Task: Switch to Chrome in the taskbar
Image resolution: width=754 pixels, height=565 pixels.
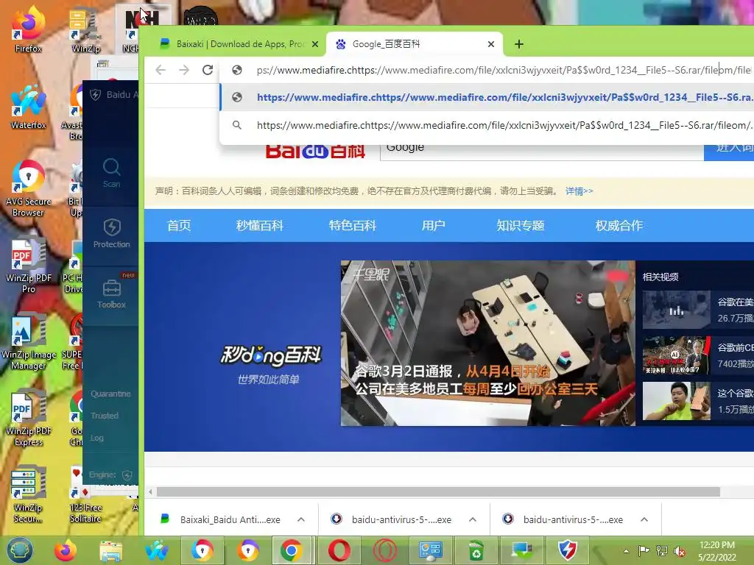Action: tap(292, 550)
